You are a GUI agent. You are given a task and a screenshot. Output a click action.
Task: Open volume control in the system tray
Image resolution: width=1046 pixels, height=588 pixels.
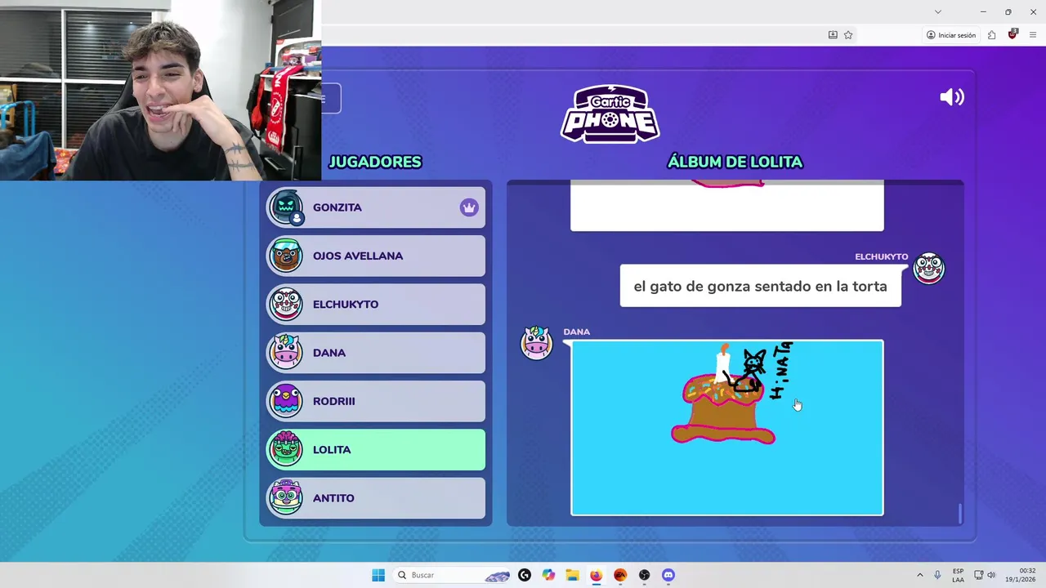[991, 575]
